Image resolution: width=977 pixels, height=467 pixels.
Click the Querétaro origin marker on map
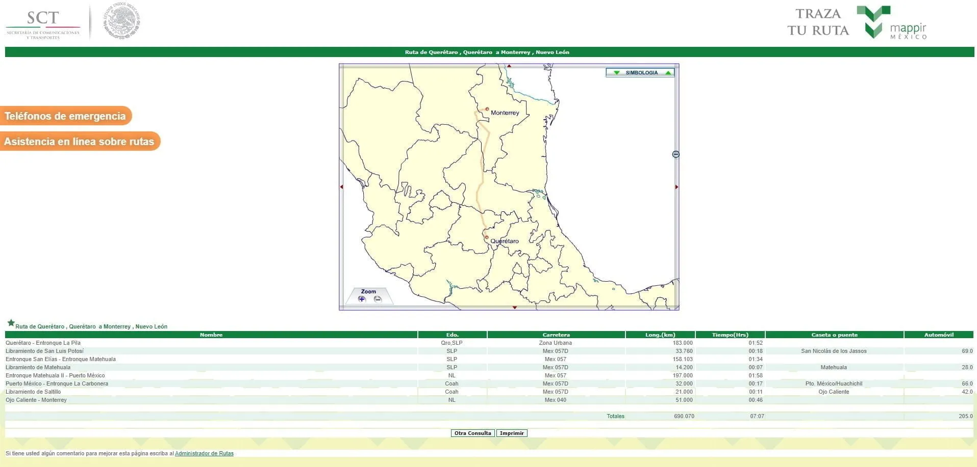(486, 237)
